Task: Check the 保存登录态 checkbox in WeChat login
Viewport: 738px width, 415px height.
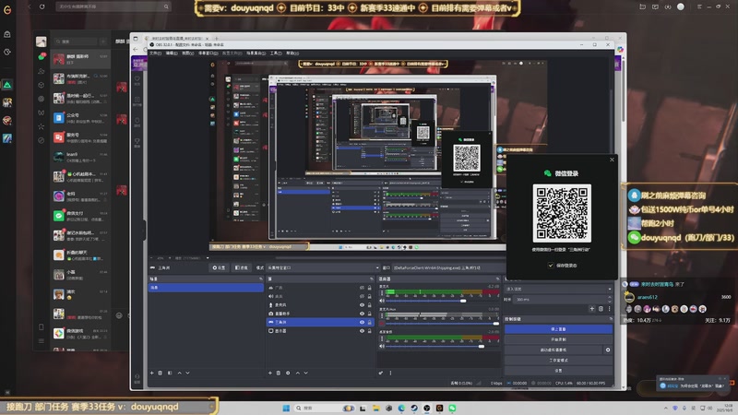Action: tap(551, 265)
